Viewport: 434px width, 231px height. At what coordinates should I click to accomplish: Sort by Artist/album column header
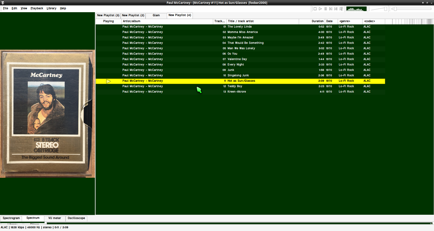tap(167, 21)
